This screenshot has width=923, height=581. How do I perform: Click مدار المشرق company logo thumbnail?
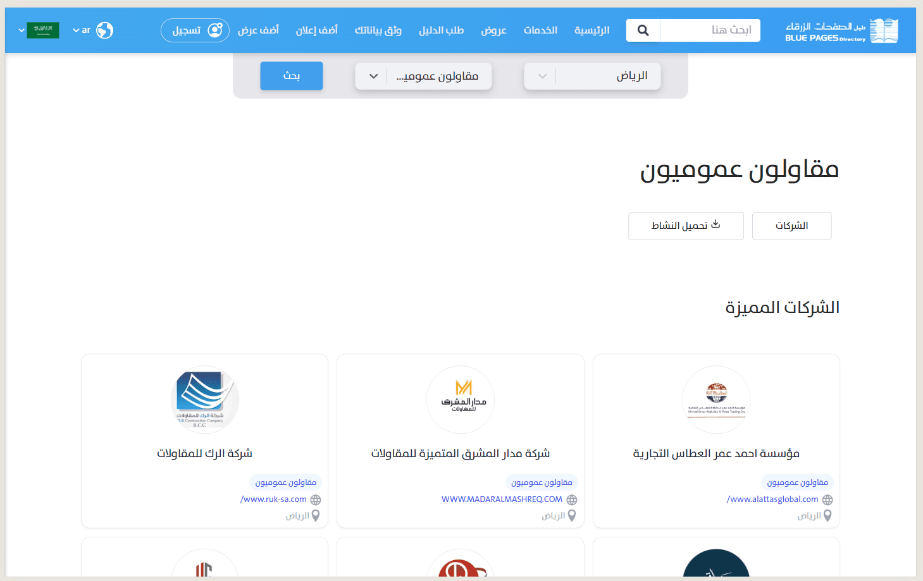(x=461, y=400)
